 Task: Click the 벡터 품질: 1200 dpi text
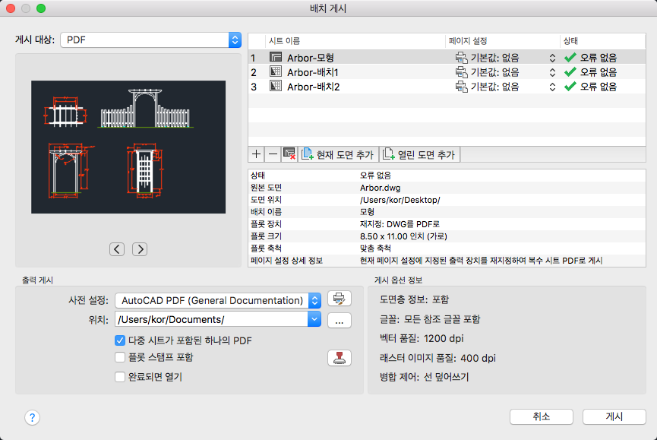click(x=422, y=339)
